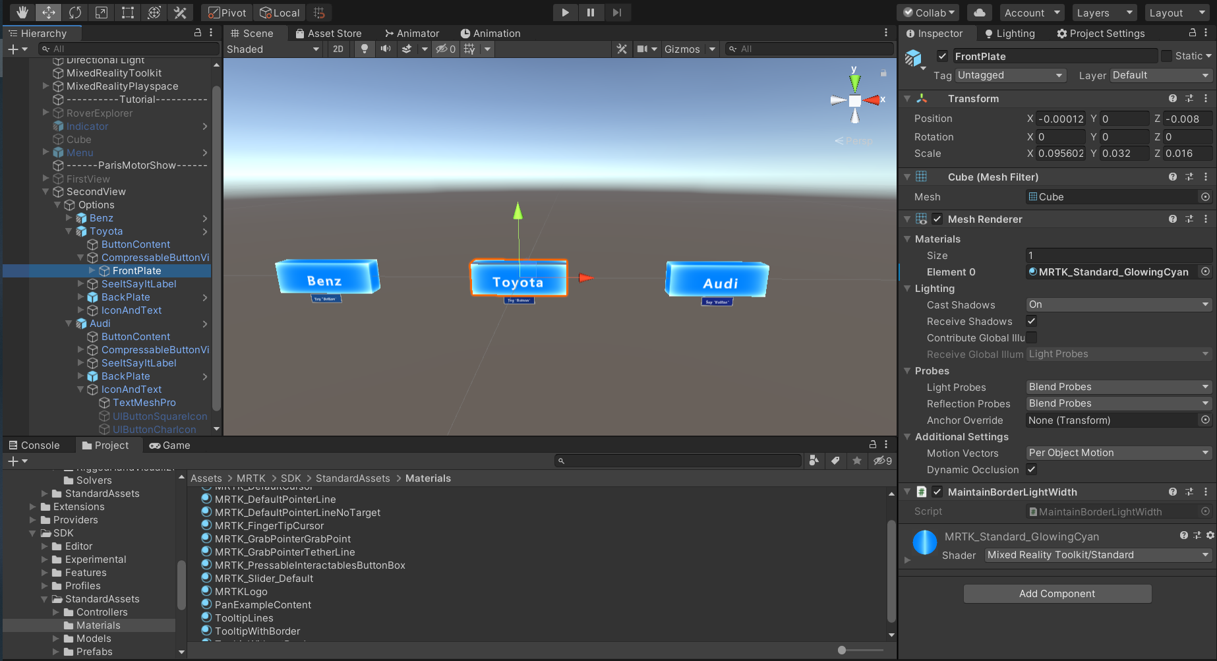Click the Add Component button
1217x661 pixels.
(x=1057, y=593)
